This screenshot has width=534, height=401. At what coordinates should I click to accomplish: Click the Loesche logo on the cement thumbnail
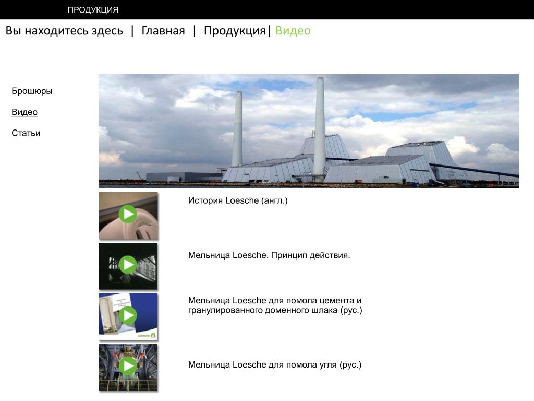pyautogui.click(x=147, y=336)
